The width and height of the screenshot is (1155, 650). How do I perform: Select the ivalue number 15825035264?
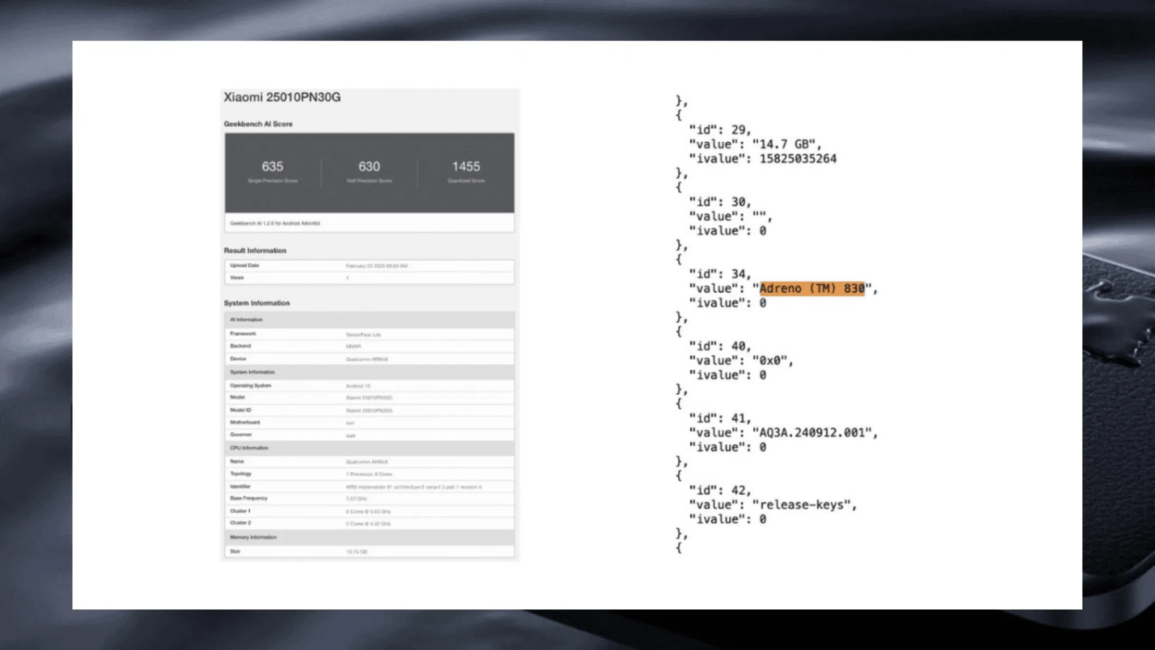798,159
